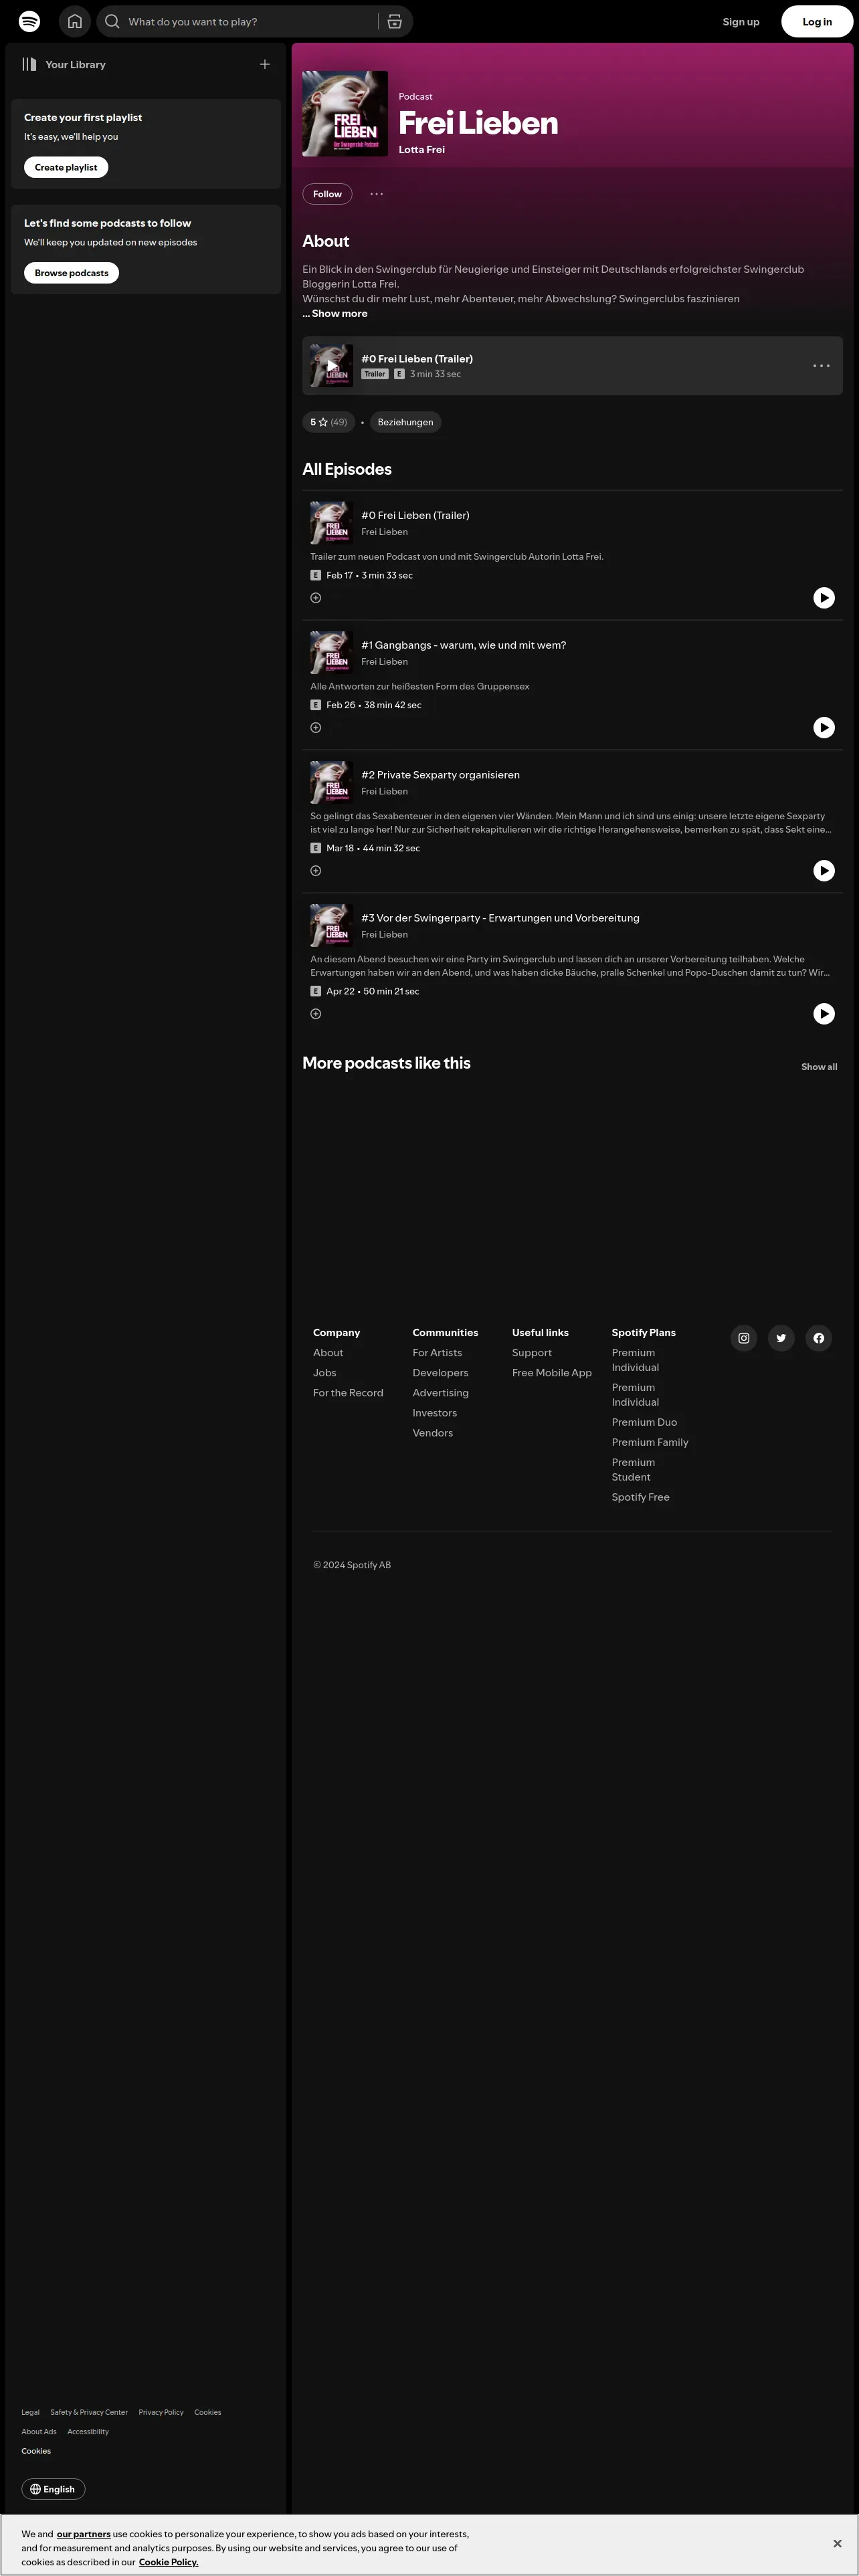This screenshot has width=859, height=2576.
Task: Click the Log in button
Action: coord(817,22)
